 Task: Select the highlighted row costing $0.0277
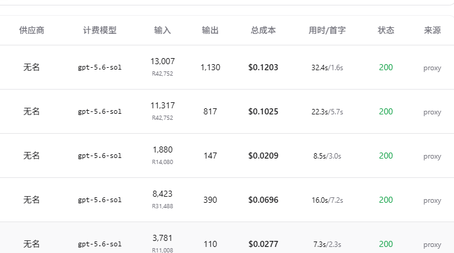click(227, 238)
